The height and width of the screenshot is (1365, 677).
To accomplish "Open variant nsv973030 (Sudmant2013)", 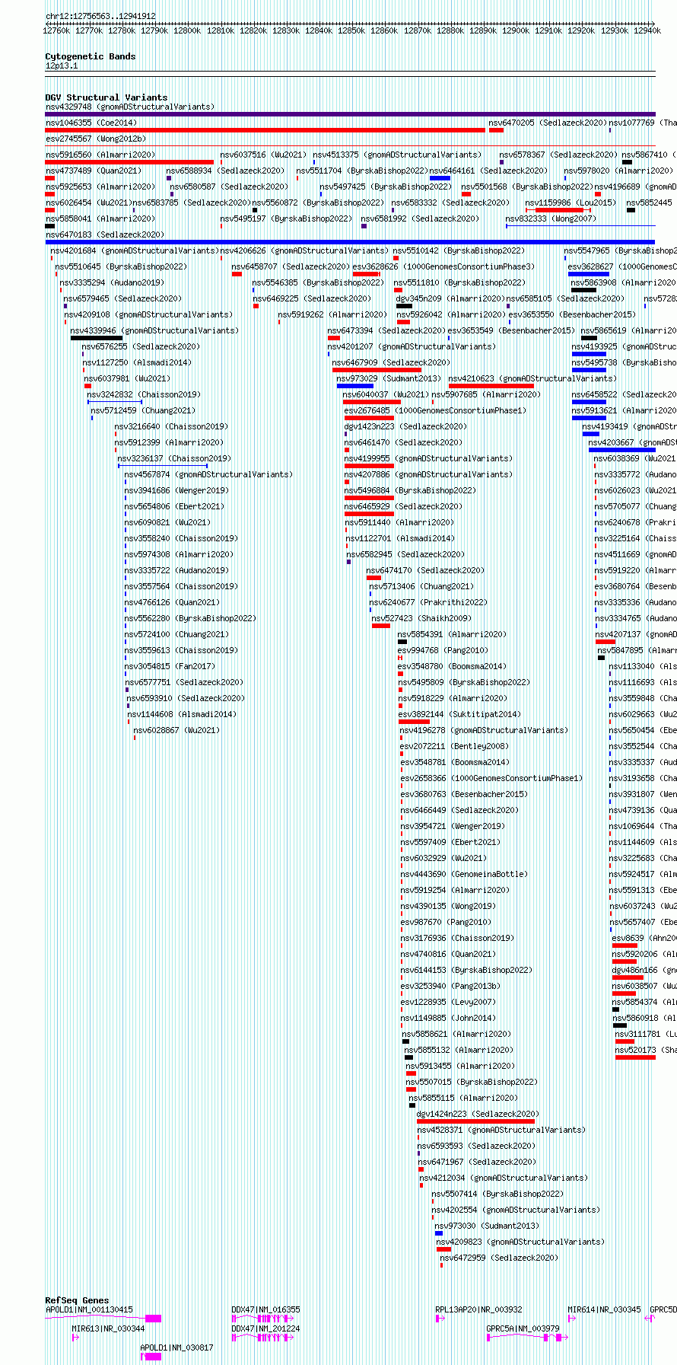I will click(488, 1226).
